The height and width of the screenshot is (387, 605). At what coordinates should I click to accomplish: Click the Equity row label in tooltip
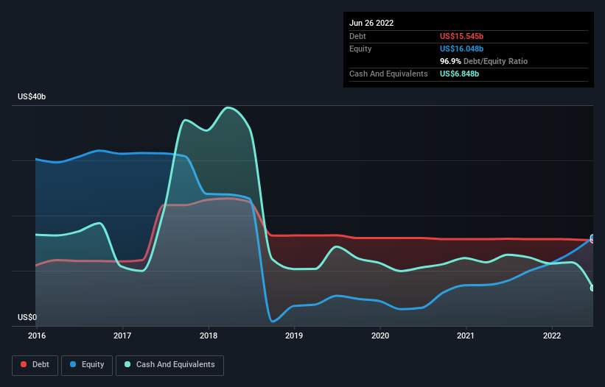coord(360,49)
